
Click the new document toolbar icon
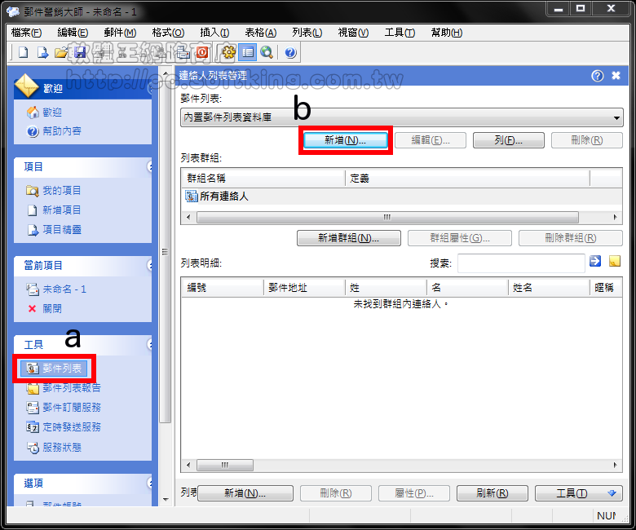click(x=24, y=53)
